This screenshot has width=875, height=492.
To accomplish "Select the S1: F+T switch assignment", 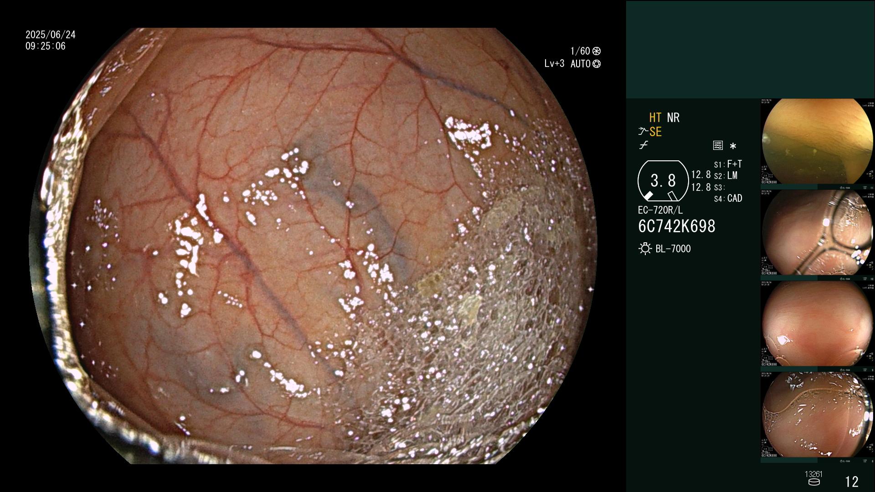I will 728,164.
